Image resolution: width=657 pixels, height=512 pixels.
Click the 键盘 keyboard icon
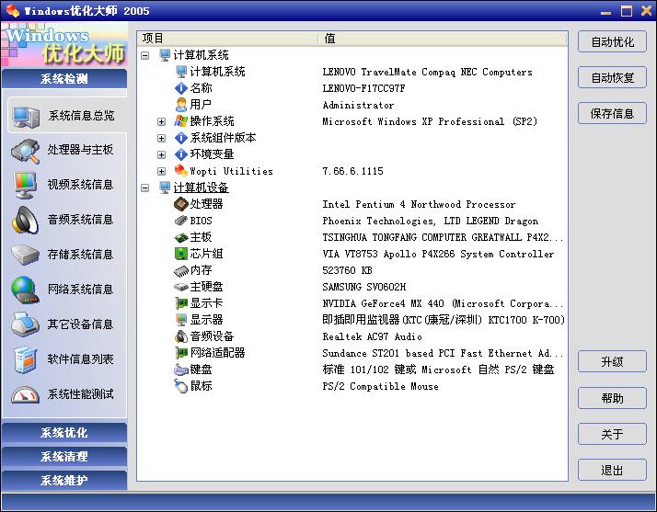(181, 370)
